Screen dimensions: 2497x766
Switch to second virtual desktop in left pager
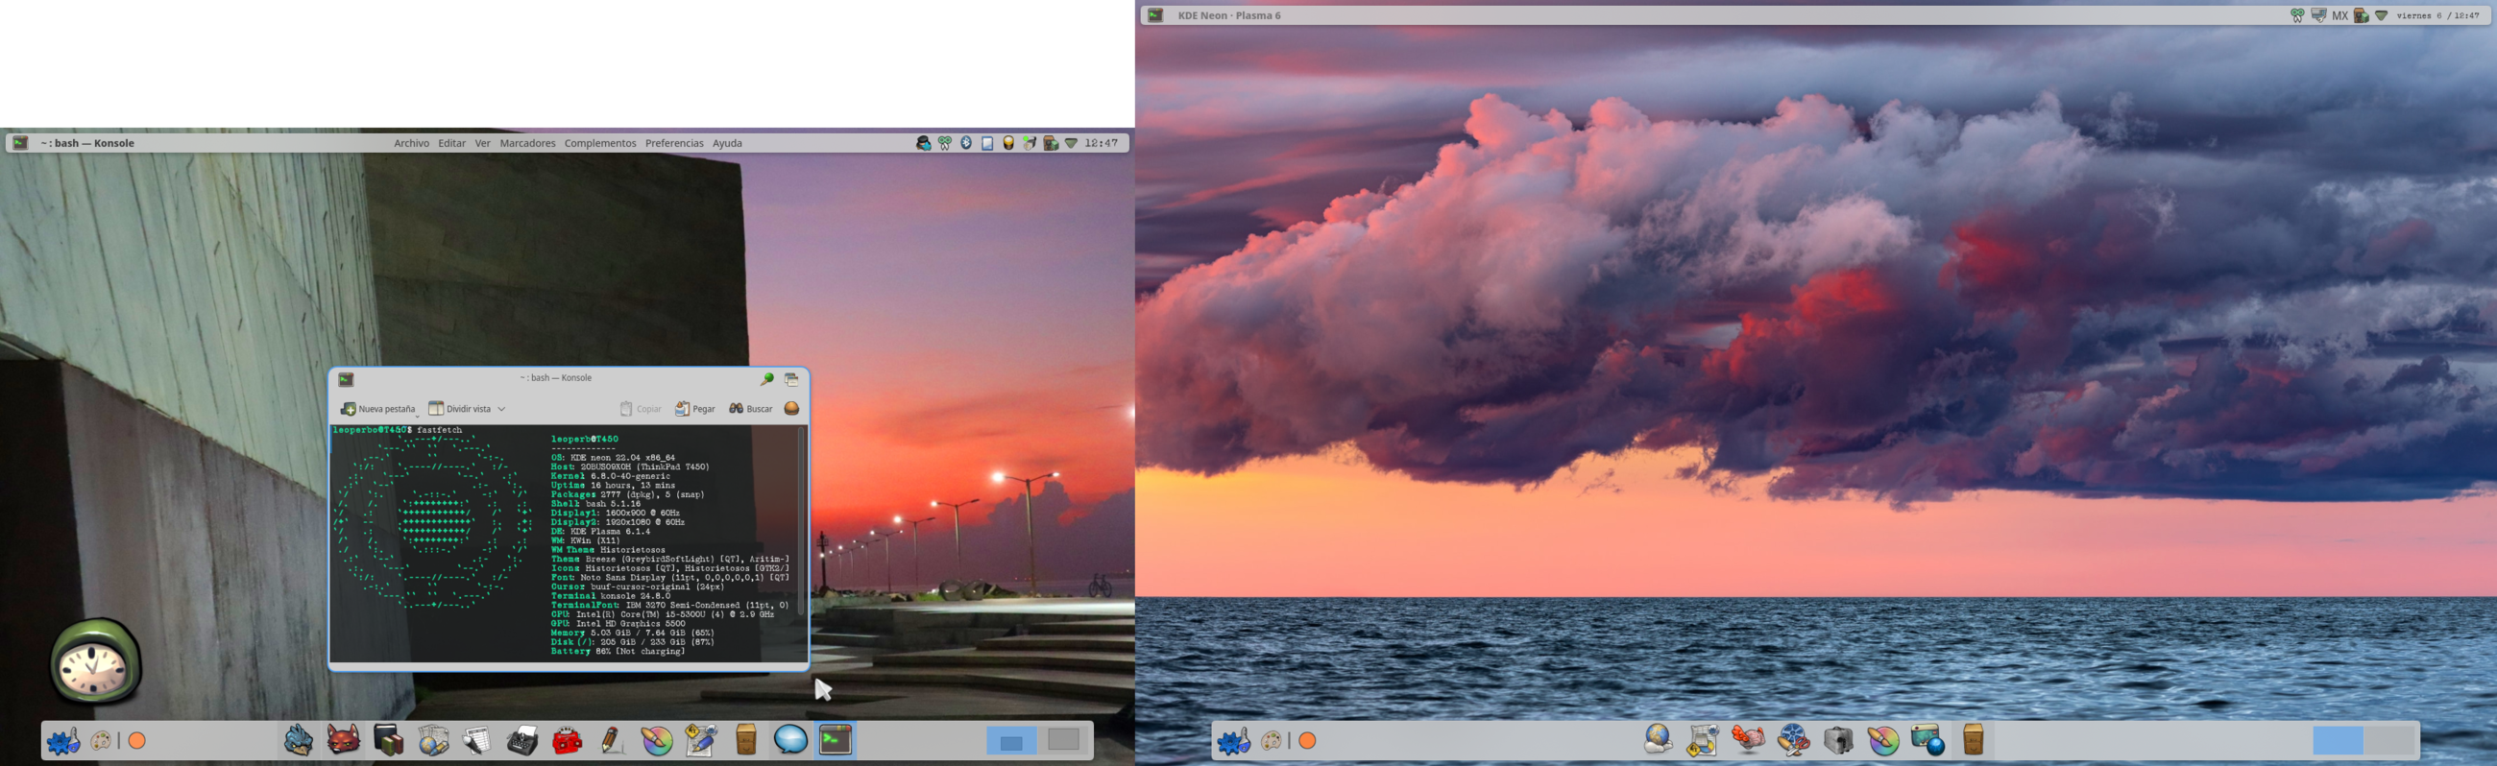tap(1063, 741)
